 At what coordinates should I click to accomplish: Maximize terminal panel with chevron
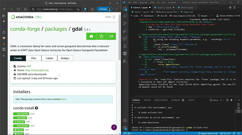(236, 100)
